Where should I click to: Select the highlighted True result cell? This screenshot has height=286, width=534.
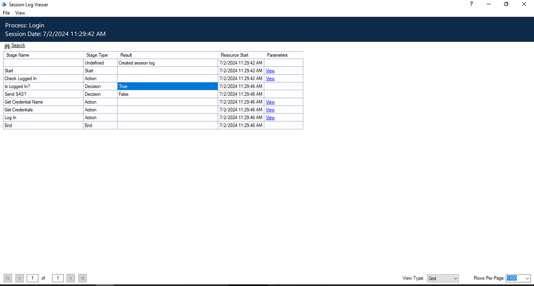167,87
